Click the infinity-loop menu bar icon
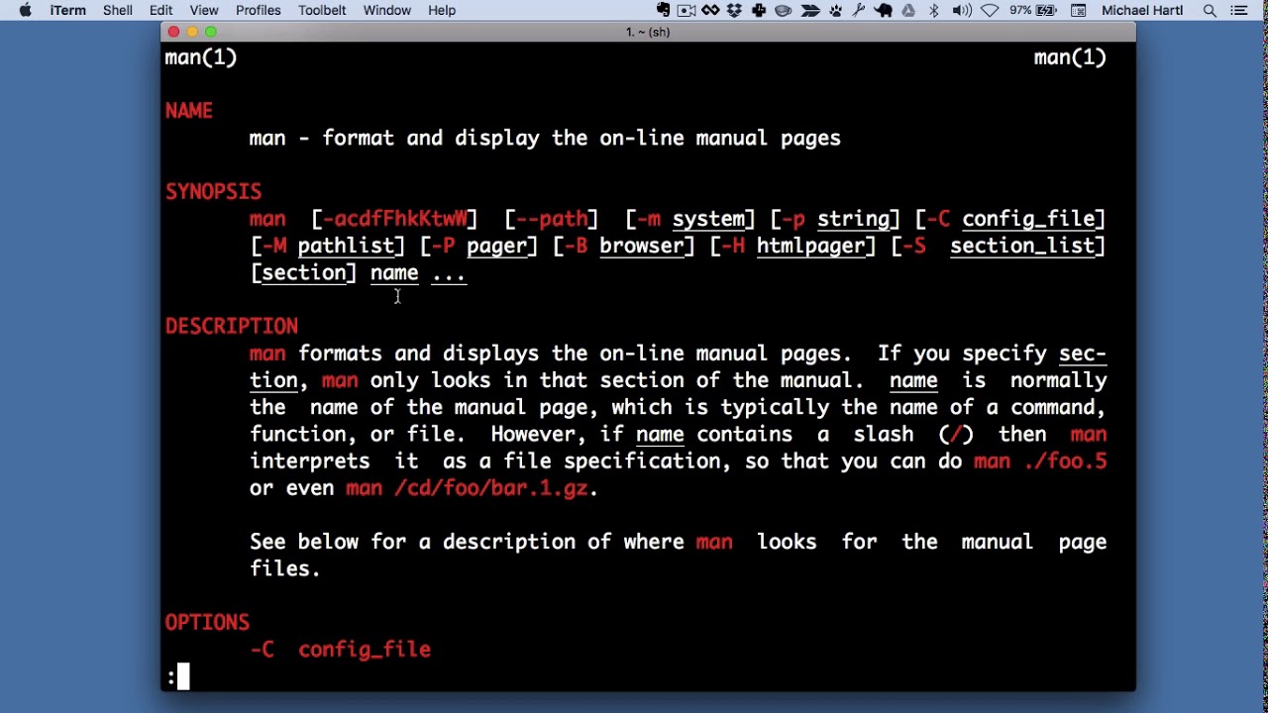 click(710, 10)
